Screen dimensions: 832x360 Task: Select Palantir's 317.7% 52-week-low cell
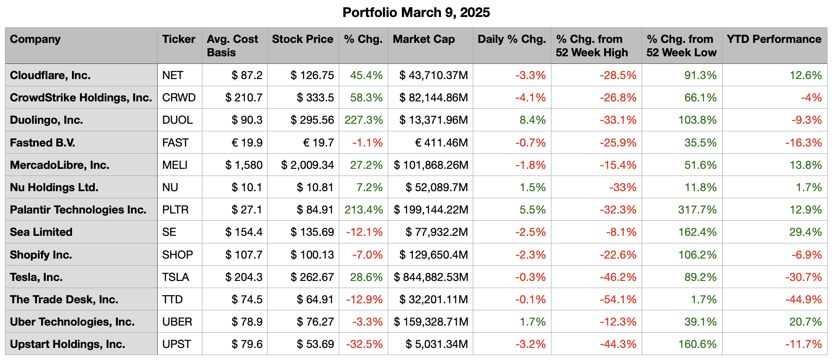tap(697, 210)
